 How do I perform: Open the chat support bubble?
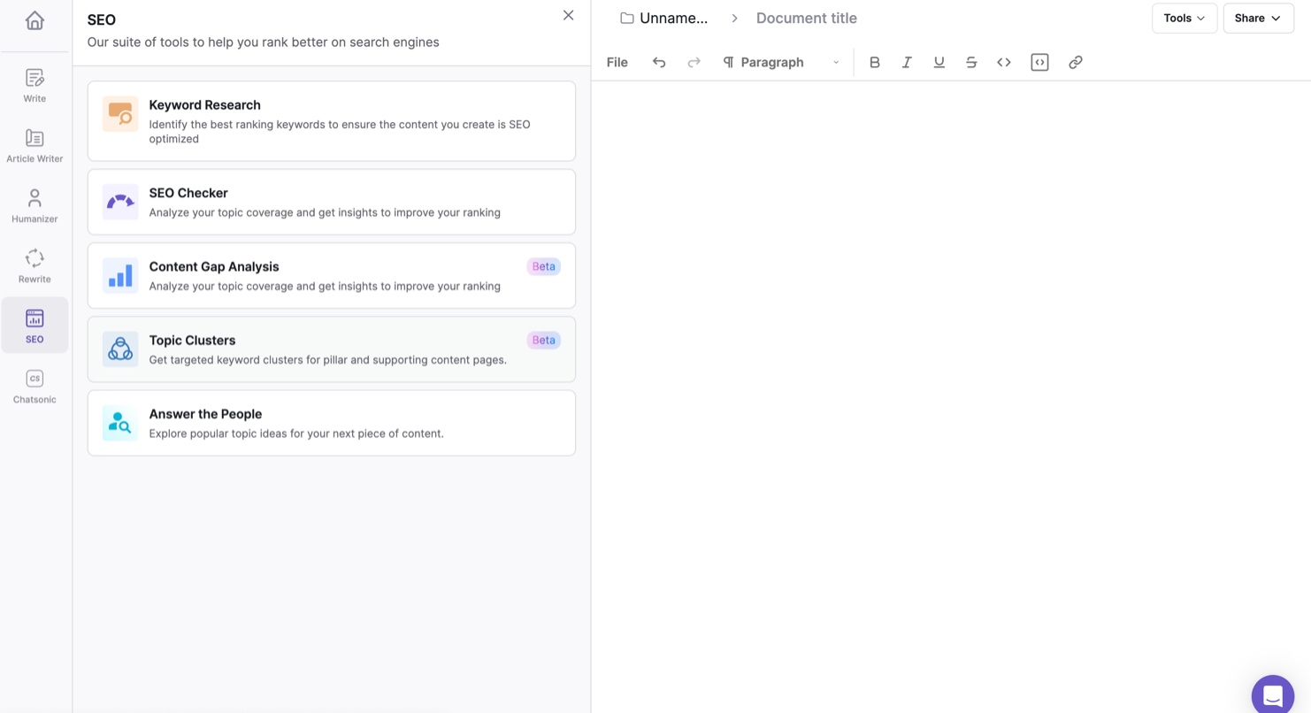1272,694
